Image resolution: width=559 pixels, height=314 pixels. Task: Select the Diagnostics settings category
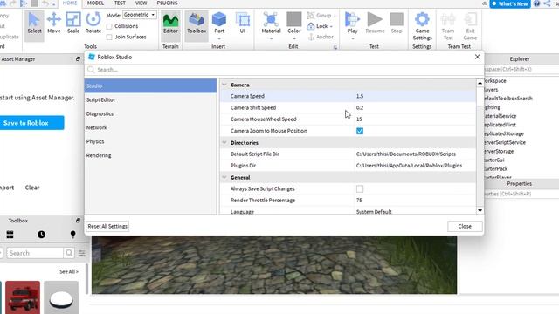click(x=150, y=113)
